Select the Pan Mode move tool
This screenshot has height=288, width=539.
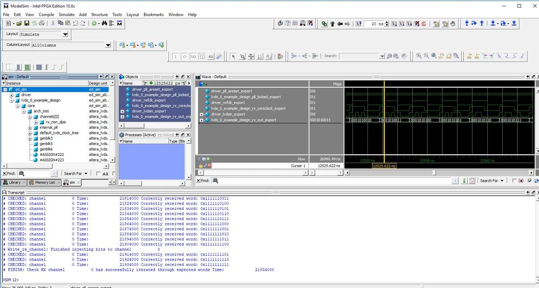251,57
